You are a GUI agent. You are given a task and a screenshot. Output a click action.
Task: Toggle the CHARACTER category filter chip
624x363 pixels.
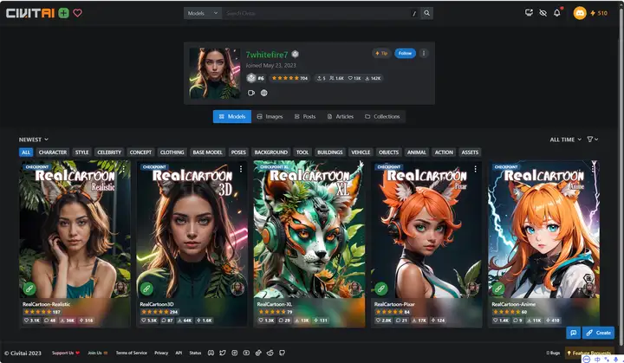coord(53,152)
